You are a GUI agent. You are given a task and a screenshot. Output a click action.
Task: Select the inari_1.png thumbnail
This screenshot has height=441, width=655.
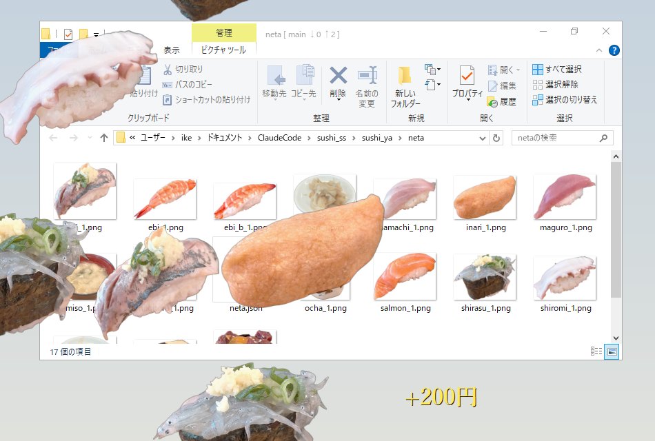pyautogui.click(x=485, y=198)
